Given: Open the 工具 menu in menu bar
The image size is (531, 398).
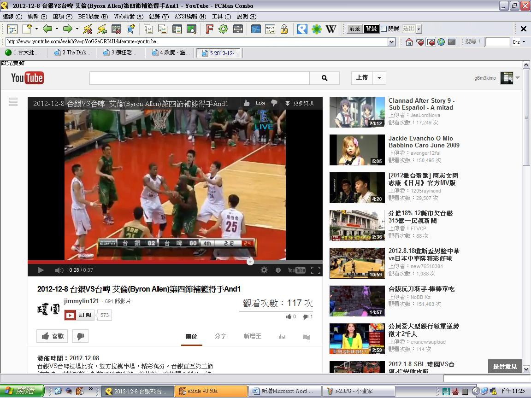Looking at the screenshot, I should pos(221,16).
